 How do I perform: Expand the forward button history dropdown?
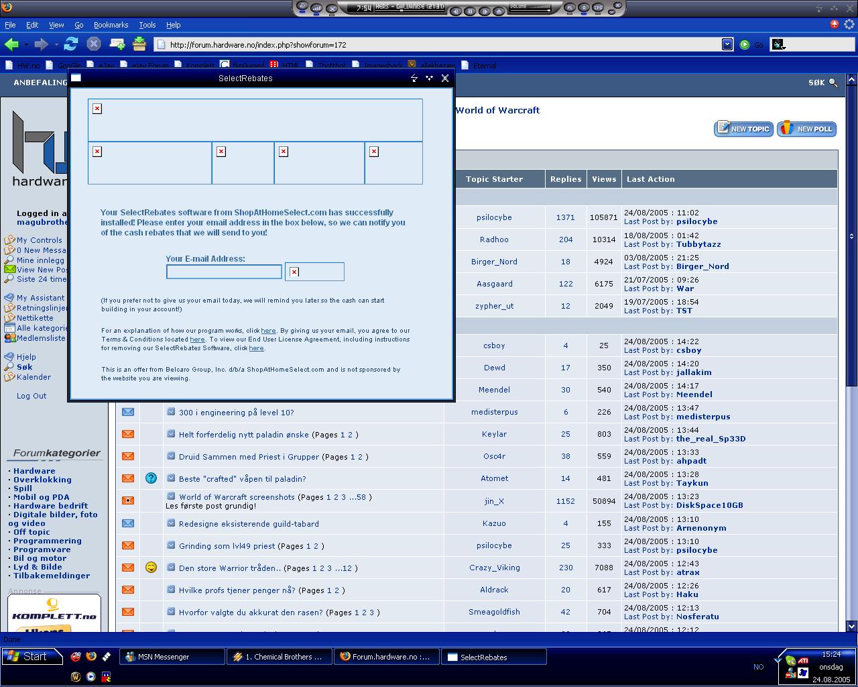coord(56,45)
